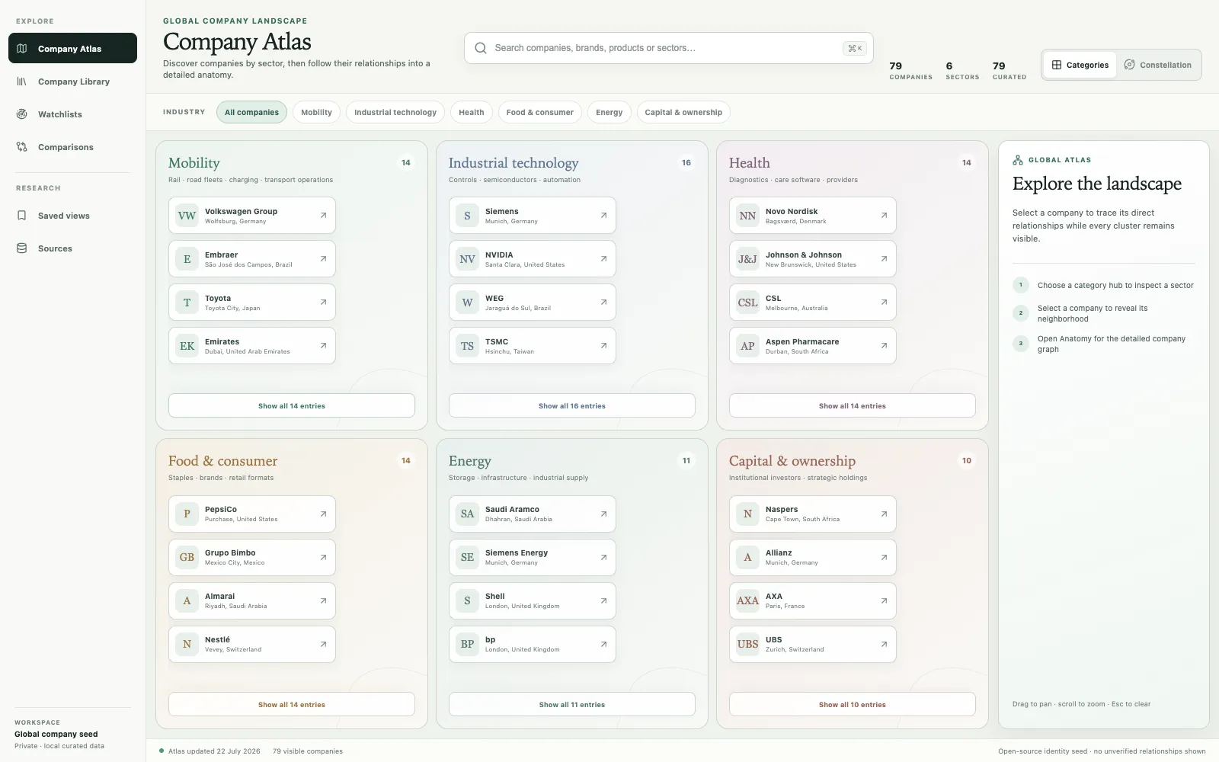Filter by the Energy industry tab
1219x762 pixels.
[x=609, y=112]
